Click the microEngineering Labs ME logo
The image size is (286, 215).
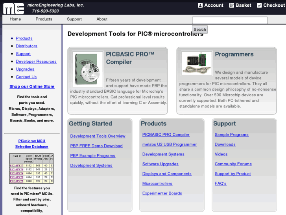pos(13,8)
